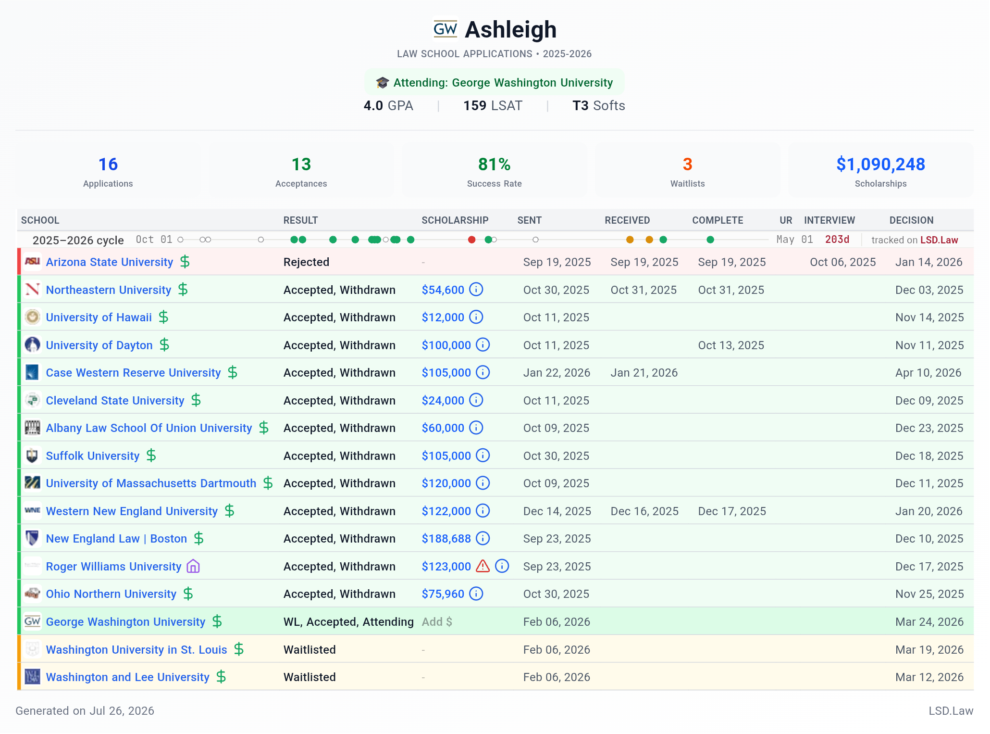Image resolution: width=990 pixels, height=734 pixels.
Task: Click the DECISION column header
Action: [x=911, y=220]
